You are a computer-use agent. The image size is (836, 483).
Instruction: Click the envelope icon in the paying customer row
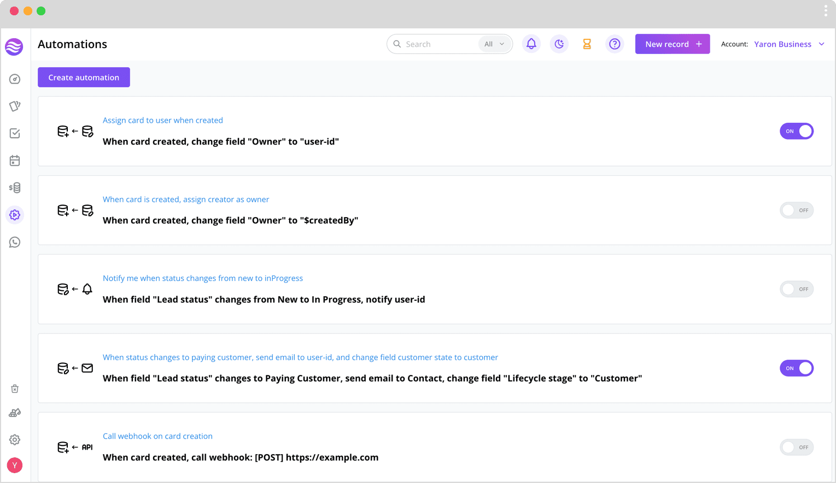[87, 368]
